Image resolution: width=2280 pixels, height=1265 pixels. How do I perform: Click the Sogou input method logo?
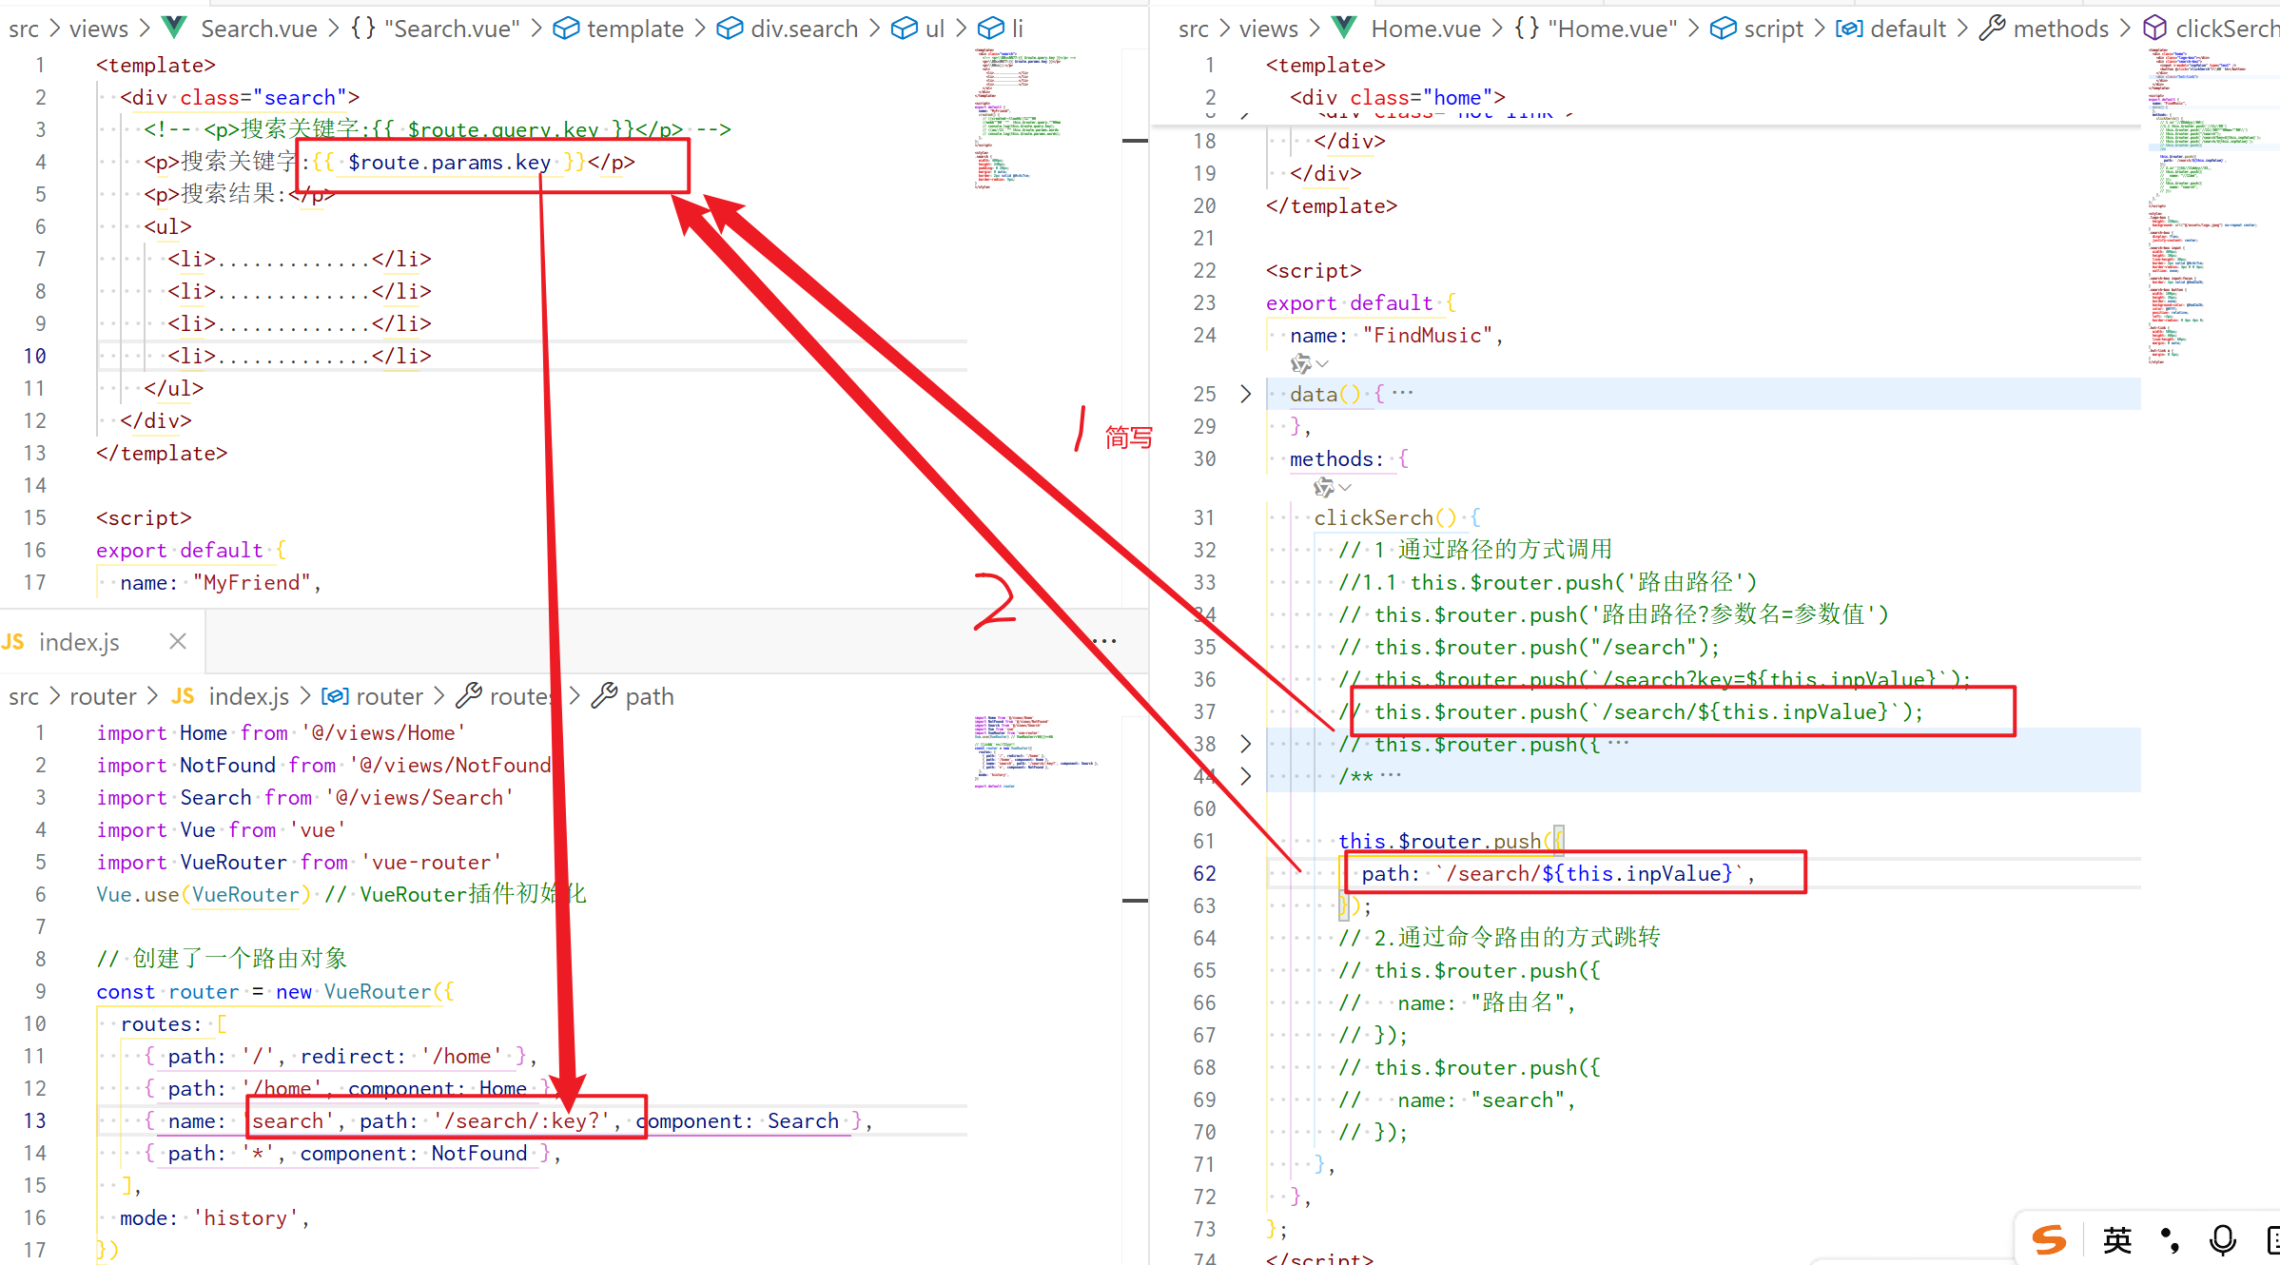2049,1239
